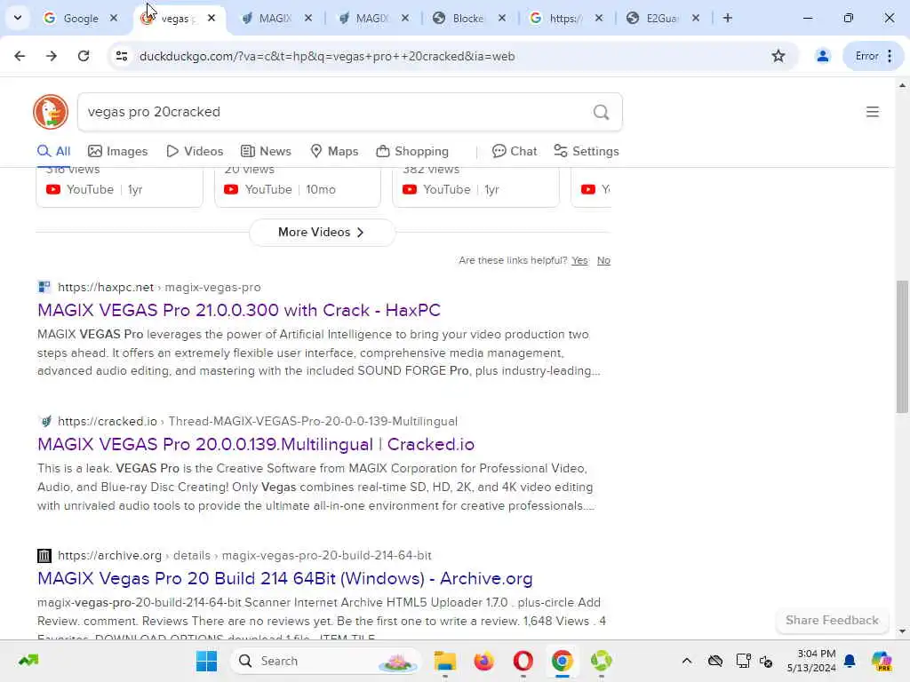This screenshot has width=910, height=682.
Task: Open MAGIX Vegas Pro 20 Archive.org result
Action: click(x=285, y=578)
